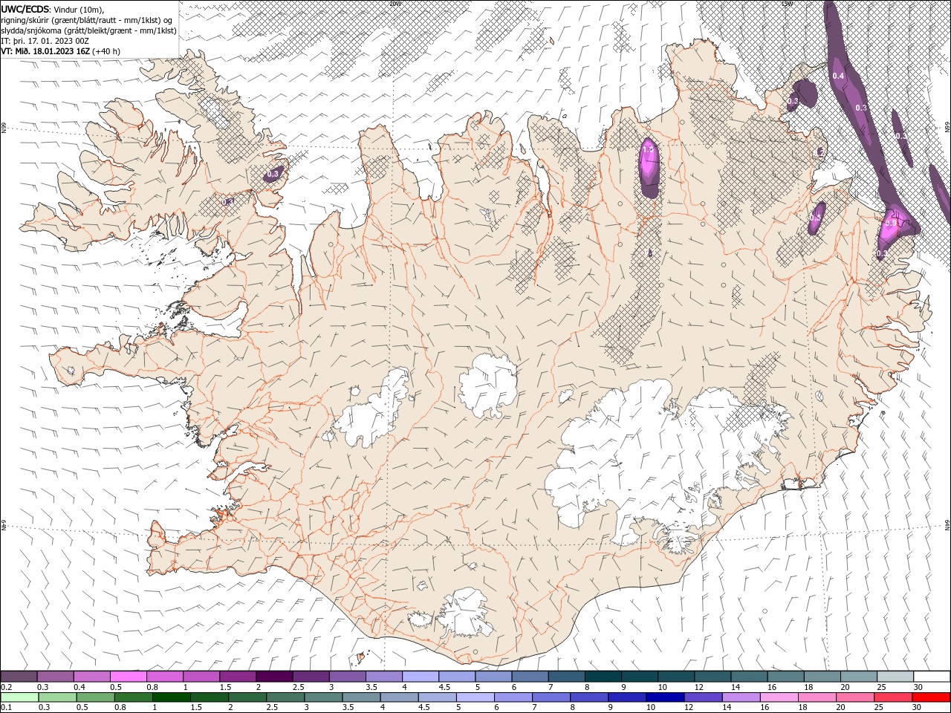Pick the lower legend swatch between 3 and 3.5

[x=324, y=697]
